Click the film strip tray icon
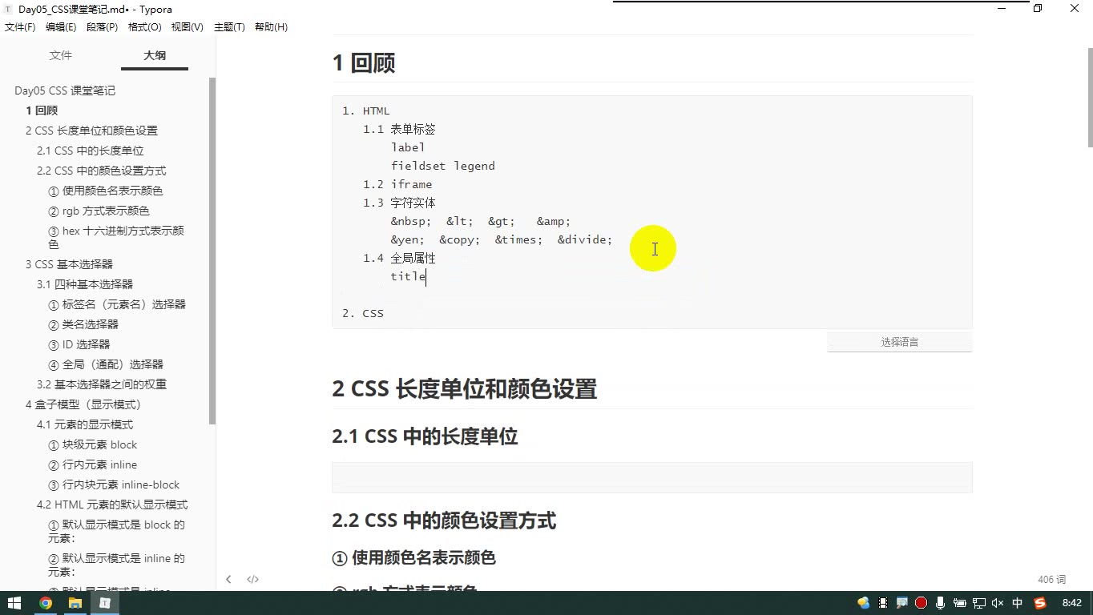Image resolution: width=1093 pixels, height=615 pixels. pos(883,603)
